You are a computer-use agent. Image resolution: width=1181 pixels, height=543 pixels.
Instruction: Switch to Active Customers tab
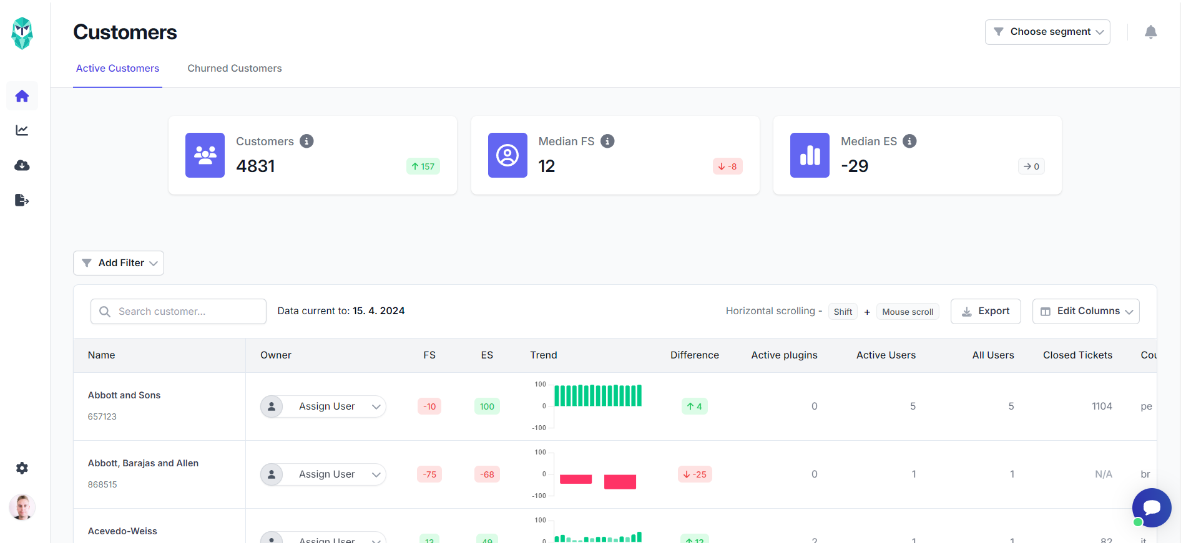coord(117,69)
